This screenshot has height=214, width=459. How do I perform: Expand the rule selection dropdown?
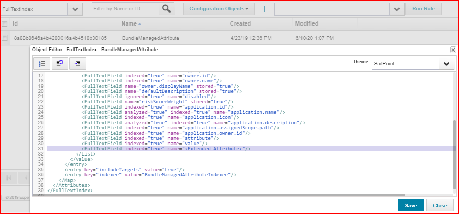coord(397,9)
